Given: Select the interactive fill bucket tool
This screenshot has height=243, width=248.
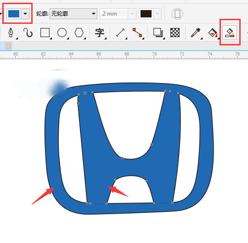Looking at the screenshot, I should click(x=213, y=33).
